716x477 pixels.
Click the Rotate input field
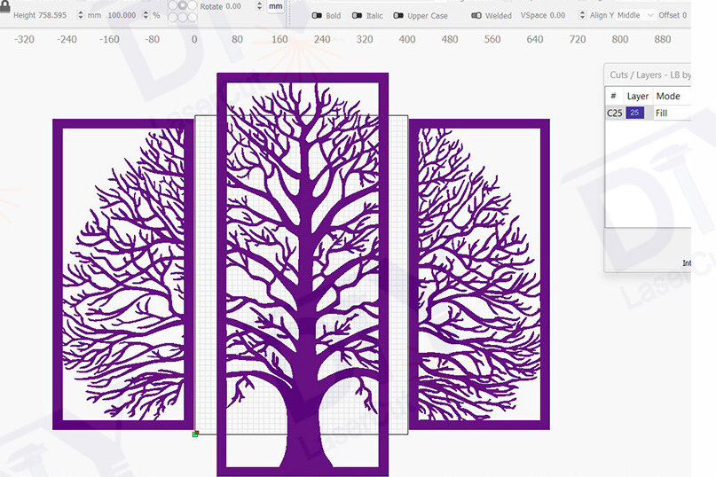coord(232,6)
